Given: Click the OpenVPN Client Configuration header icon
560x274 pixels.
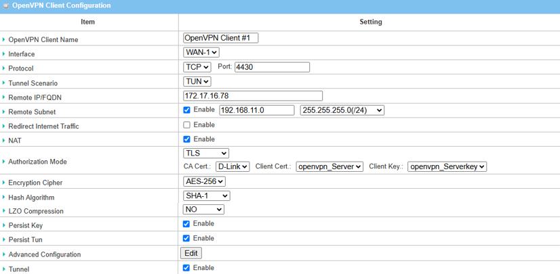Looking at the screenshot, I should click(6, 5).
